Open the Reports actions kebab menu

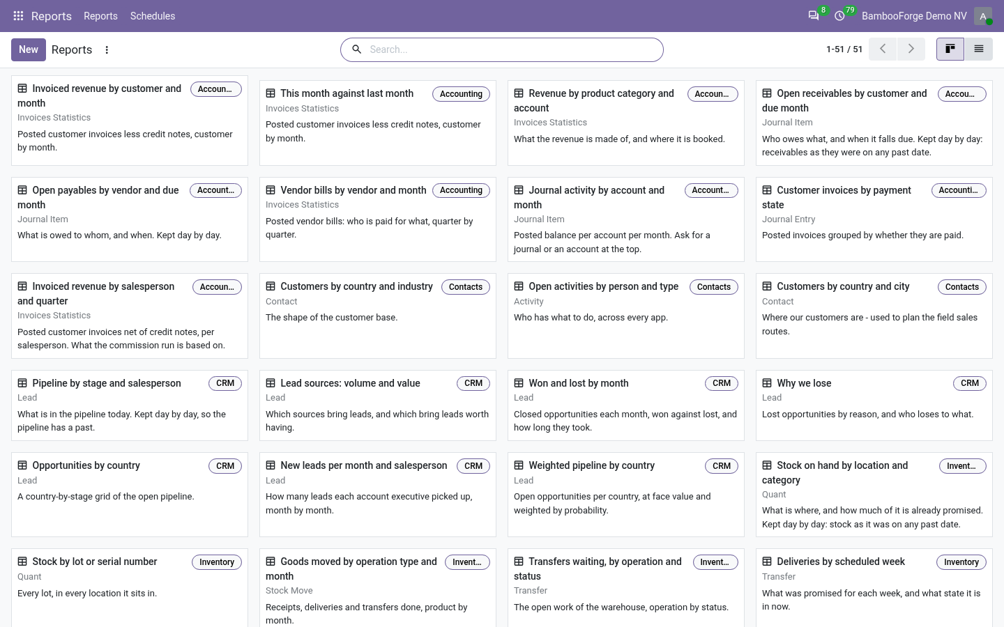(107, 49)
